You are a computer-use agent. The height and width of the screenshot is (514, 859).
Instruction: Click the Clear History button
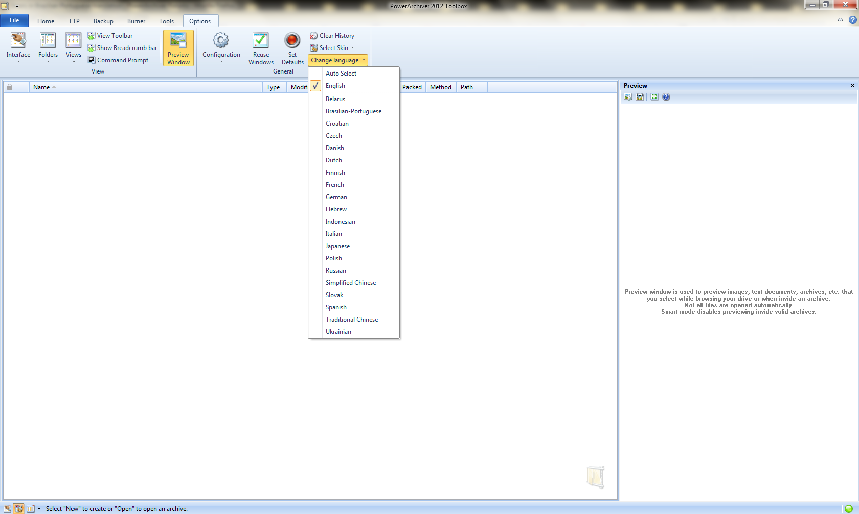click(332, 36)
